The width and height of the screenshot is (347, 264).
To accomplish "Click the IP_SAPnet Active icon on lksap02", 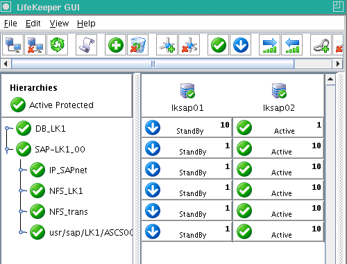I will point(244,169).
